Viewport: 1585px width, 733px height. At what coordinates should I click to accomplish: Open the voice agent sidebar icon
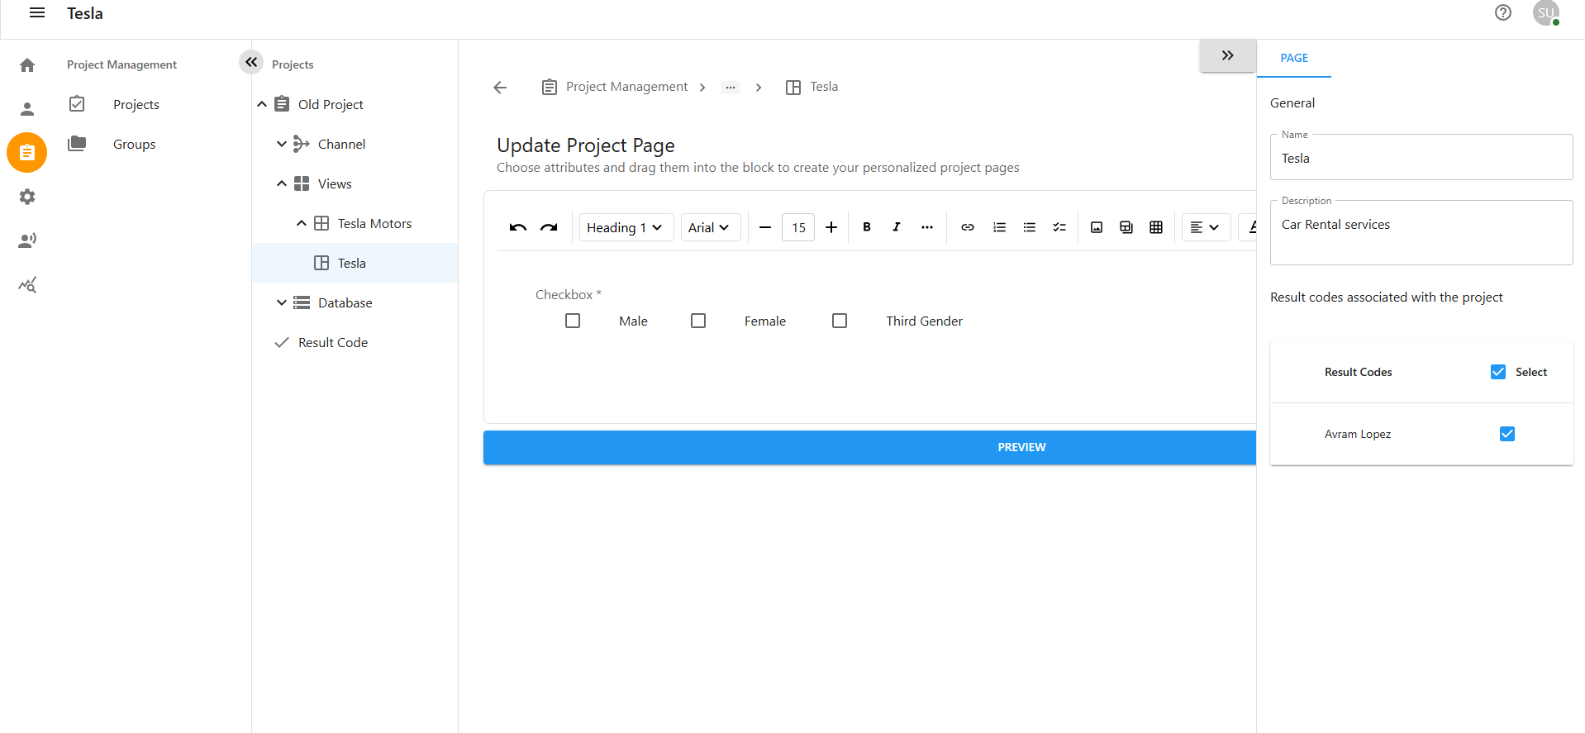[27, 240]
